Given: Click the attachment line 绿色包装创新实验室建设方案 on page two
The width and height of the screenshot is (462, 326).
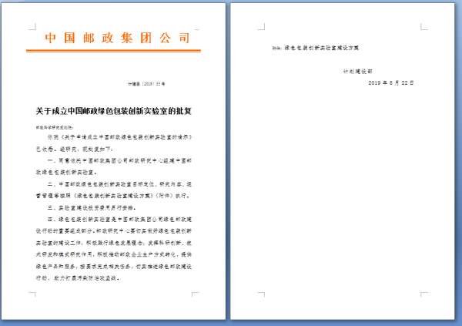Looking at the screenshot, I should 316,48.
